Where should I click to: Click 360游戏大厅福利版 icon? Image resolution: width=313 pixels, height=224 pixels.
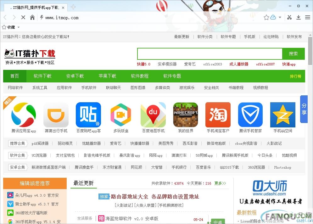point(10,213)
